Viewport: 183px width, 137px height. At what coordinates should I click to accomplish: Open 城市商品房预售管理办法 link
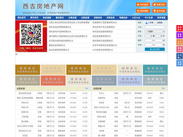point(60,27)
